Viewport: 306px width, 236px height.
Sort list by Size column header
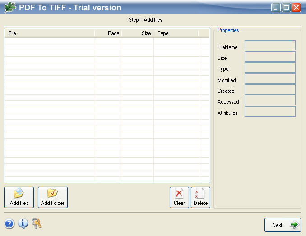point(137,33)
